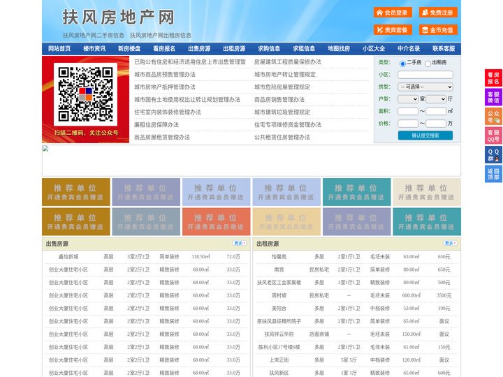Click the red-orange 推荐单位 banner tile
Viewport: 503px width, 377px height.
216,222
